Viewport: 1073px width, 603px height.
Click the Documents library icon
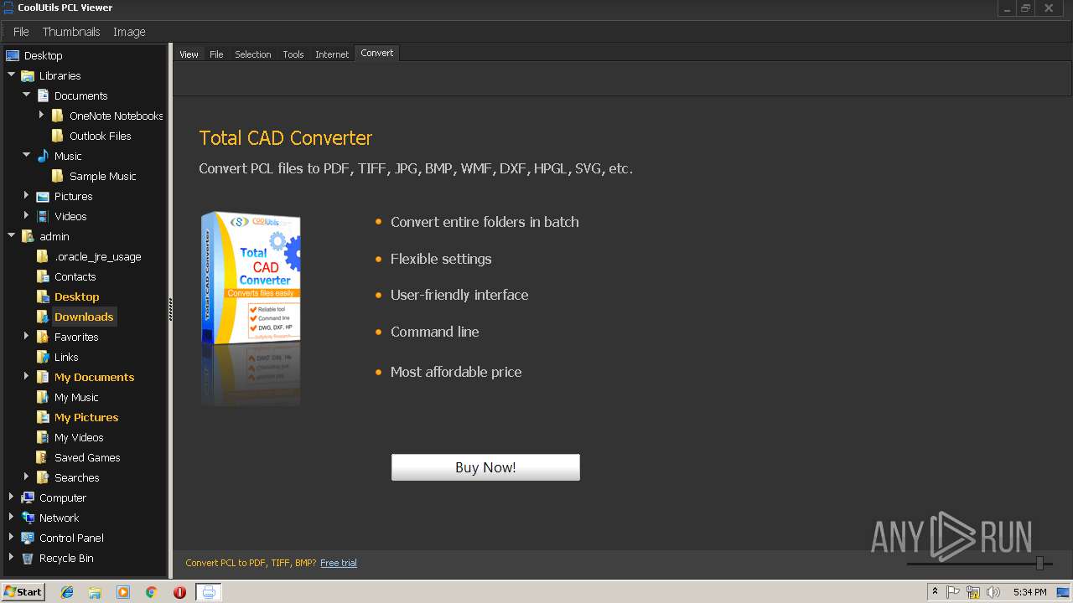tap(43, 95)
